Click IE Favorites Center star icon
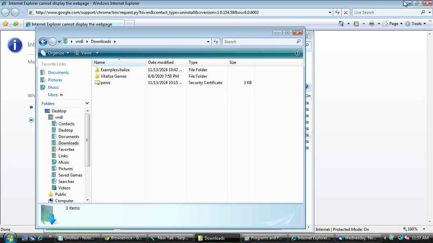 point(5,24)
